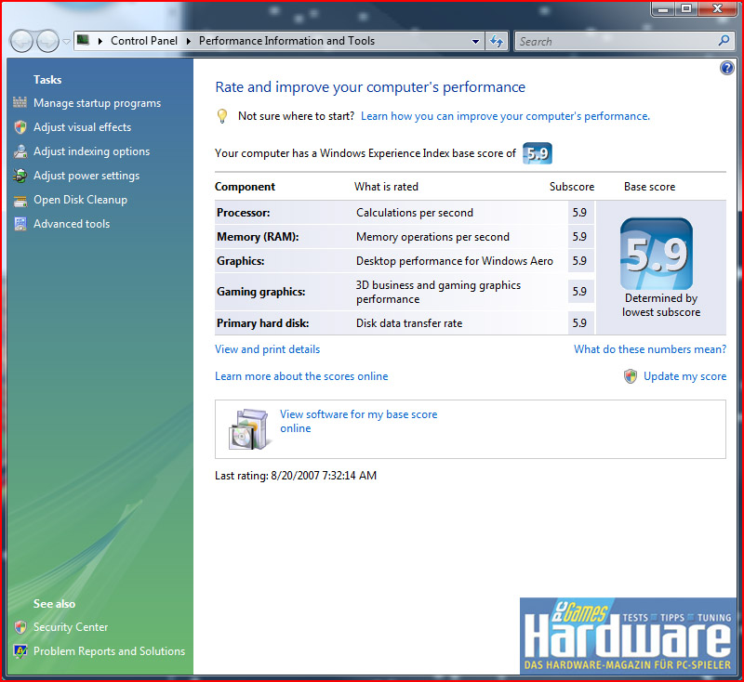744x682 pixels.
Task: Select the Primary hard disk row label
Action: (262, 323)
